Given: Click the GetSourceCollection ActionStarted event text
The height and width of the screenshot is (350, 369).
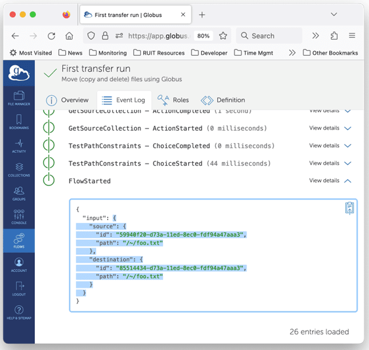Looking at the screenshot, I should click(x=168, y=128).
